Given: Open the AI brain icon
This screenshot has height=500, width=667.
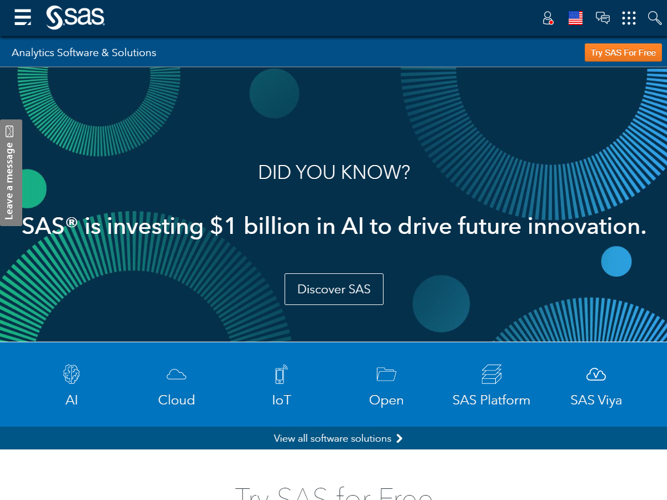Looking at the screenshot, I should tap(72, 374).
